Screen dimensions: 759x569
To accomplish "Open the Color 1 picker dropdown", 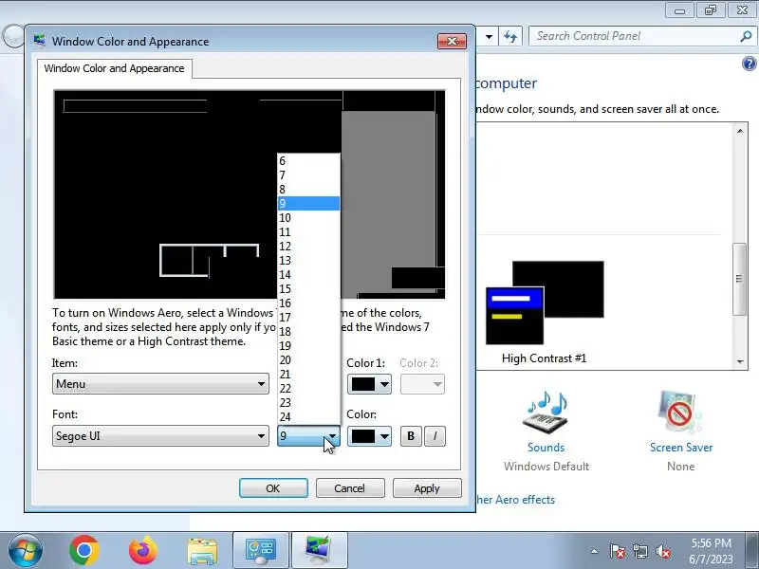I will (369, 384).
